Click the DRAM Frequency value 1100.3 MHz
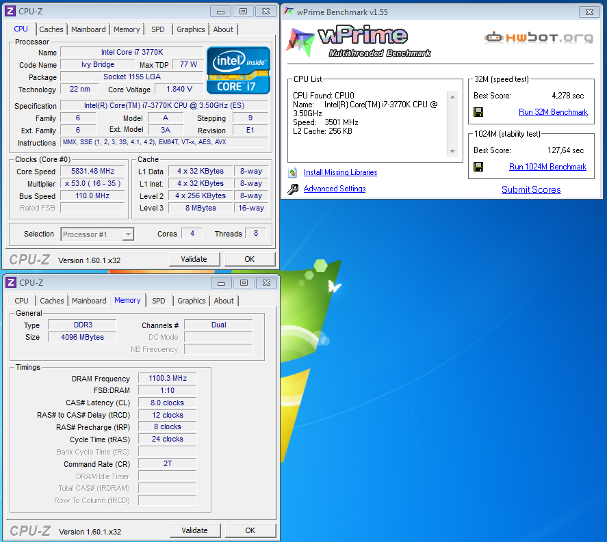607x542 pixels. click(168, 378)
